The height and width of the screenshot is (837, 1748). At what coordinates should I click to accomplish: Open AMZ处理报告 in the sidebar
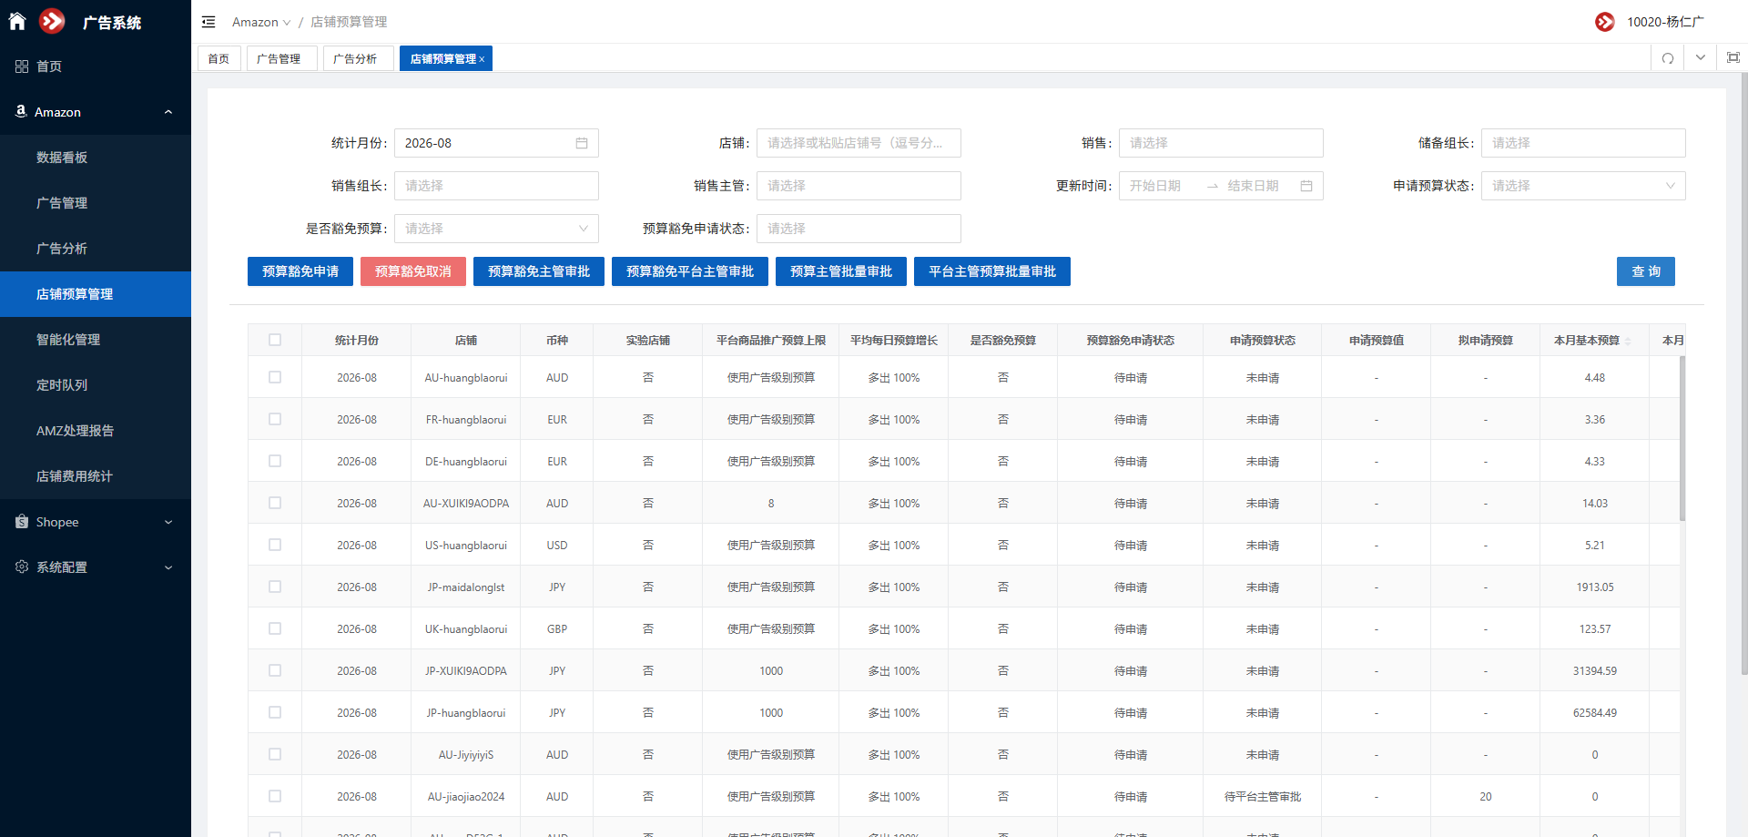[x=96, y=431]
